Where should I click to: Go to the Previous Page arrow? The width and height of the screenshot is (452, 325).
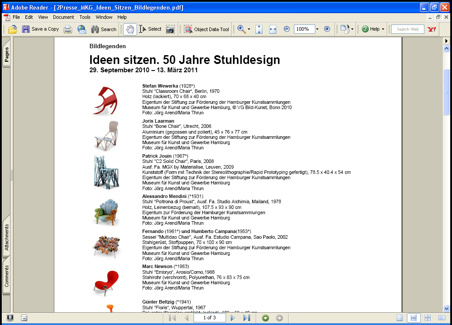[187, 318]
